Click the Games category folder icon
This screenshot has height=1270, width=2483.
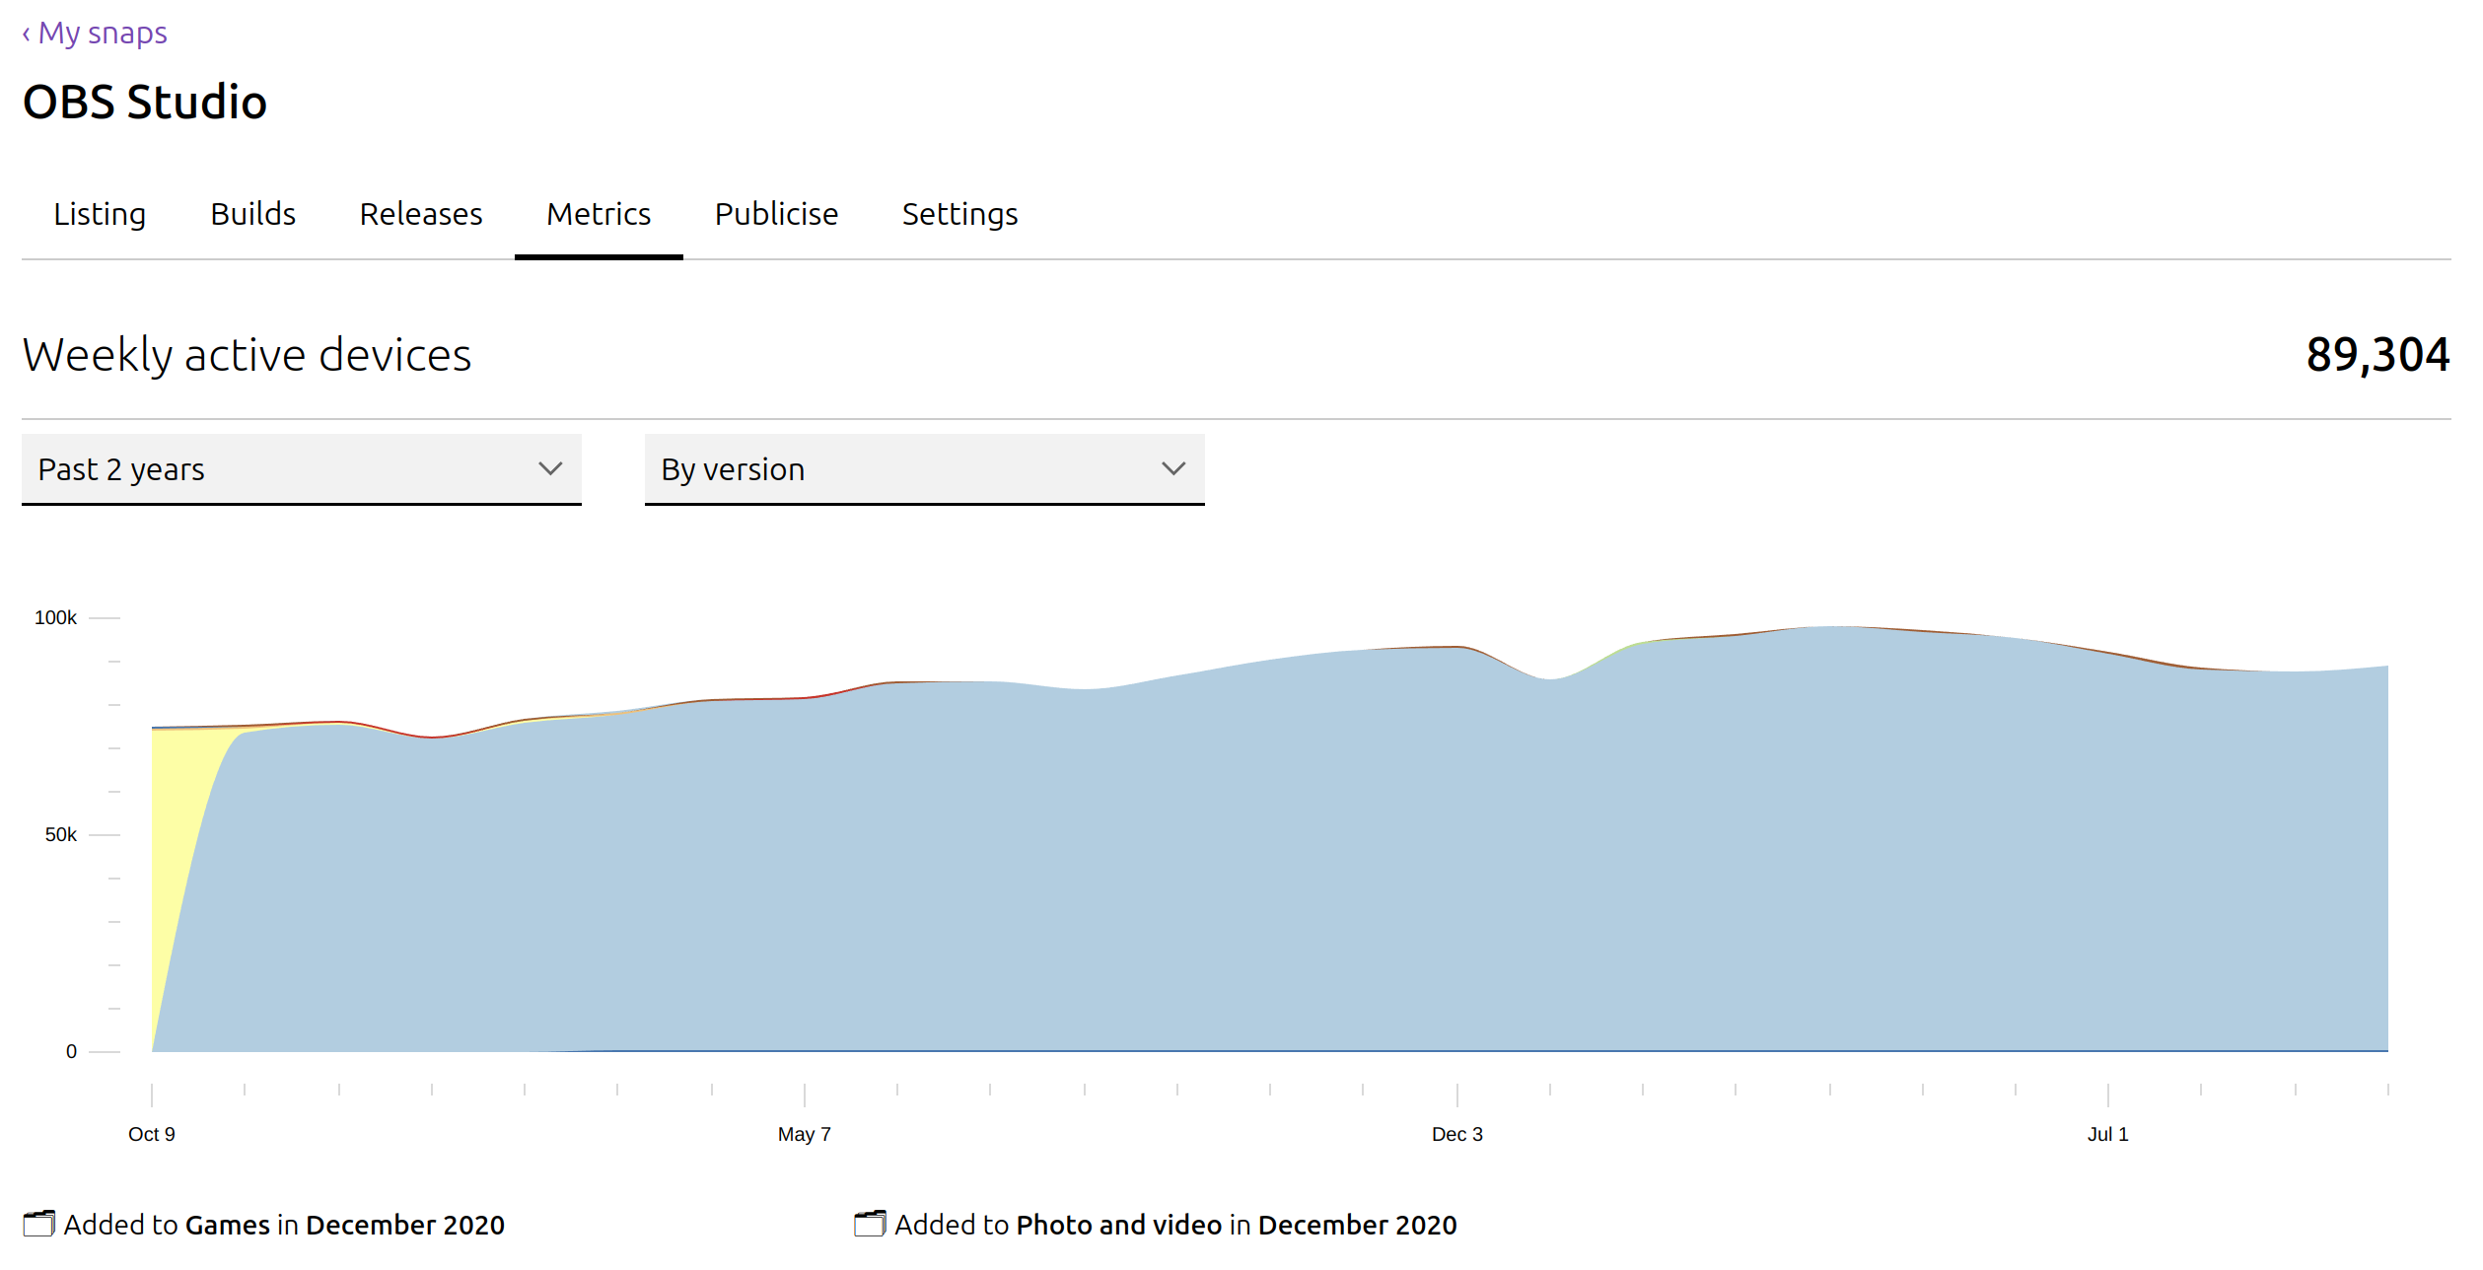tap(39, 1224)
